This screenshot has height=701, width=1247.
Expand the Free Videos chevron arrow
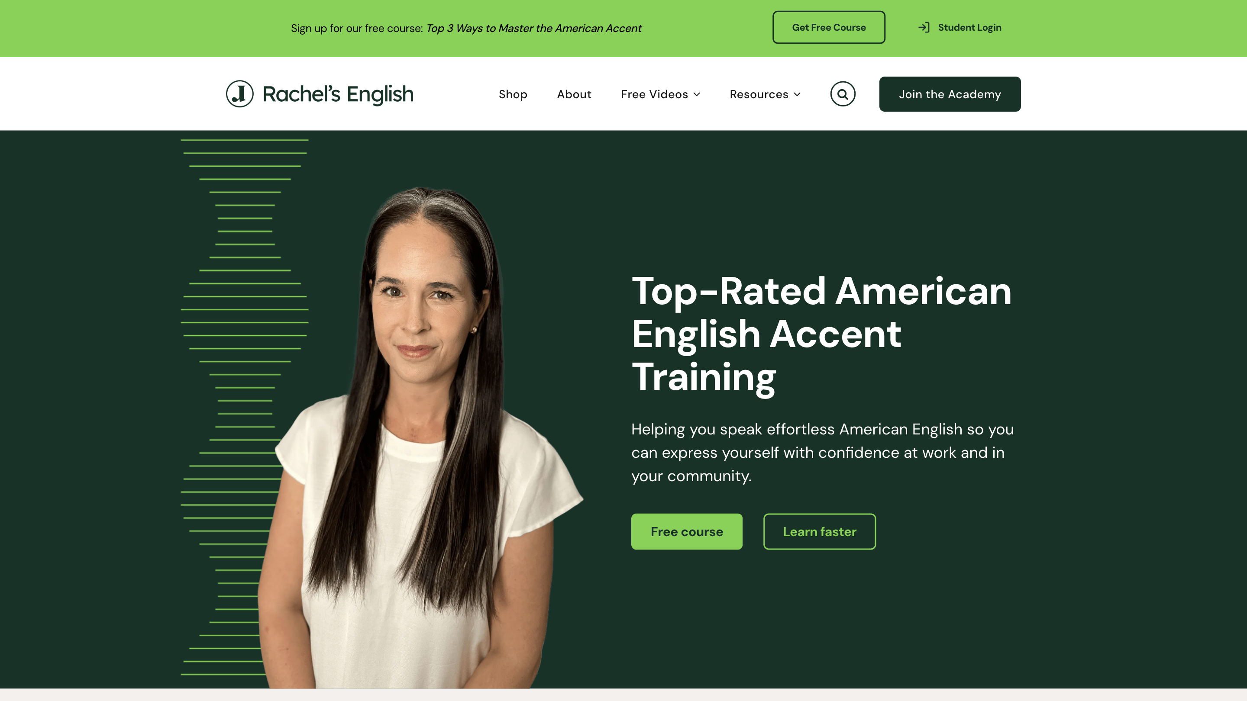click(x=697, y=94)
